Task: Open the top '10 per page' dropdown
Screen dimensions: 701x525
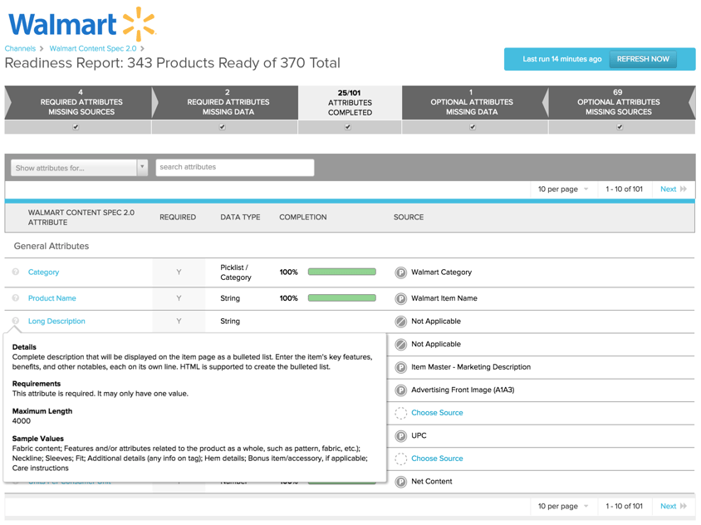Action: [563, 189]
